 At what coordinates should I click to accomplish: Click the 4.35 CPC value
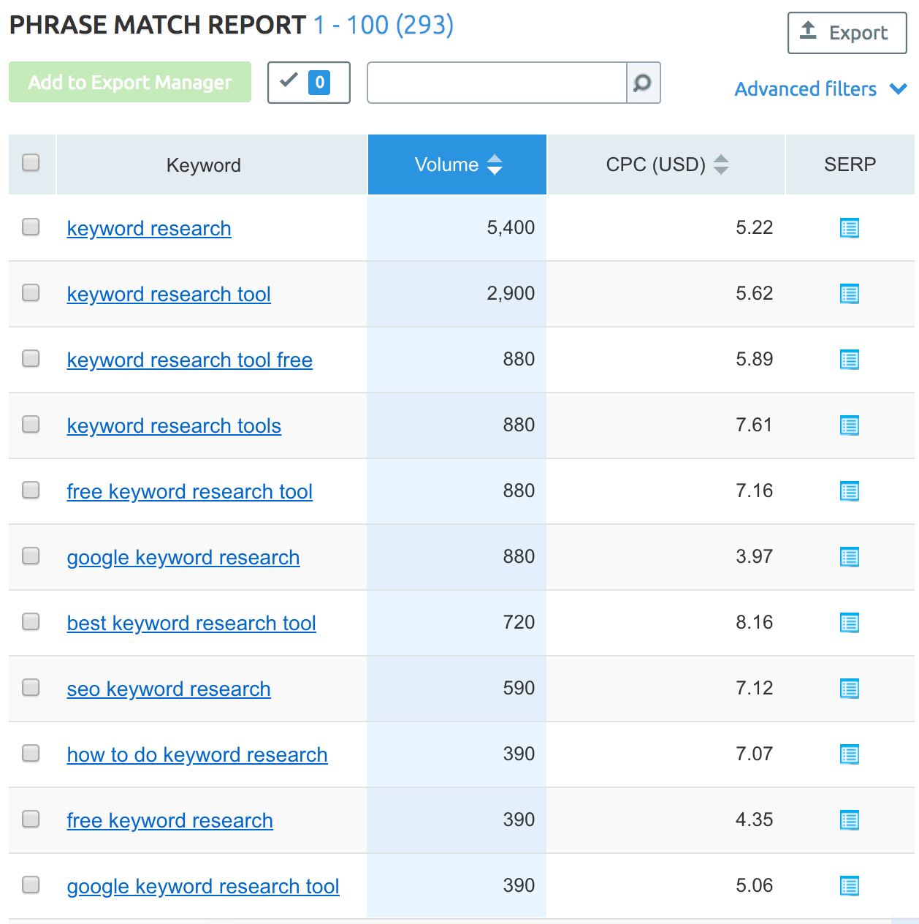point(754,819)
